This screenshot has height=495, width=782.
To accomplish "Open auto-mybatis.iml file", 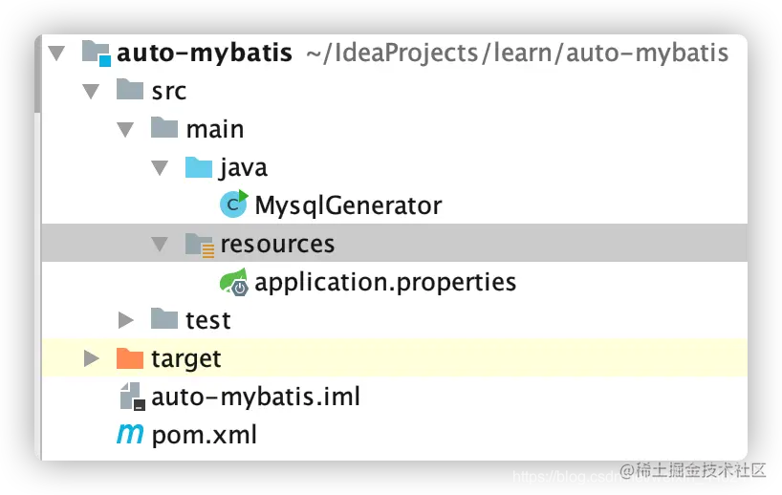I will tap(255, 398).
